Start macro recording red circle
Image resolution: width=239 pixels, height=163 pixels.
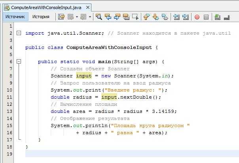(197, 17)
